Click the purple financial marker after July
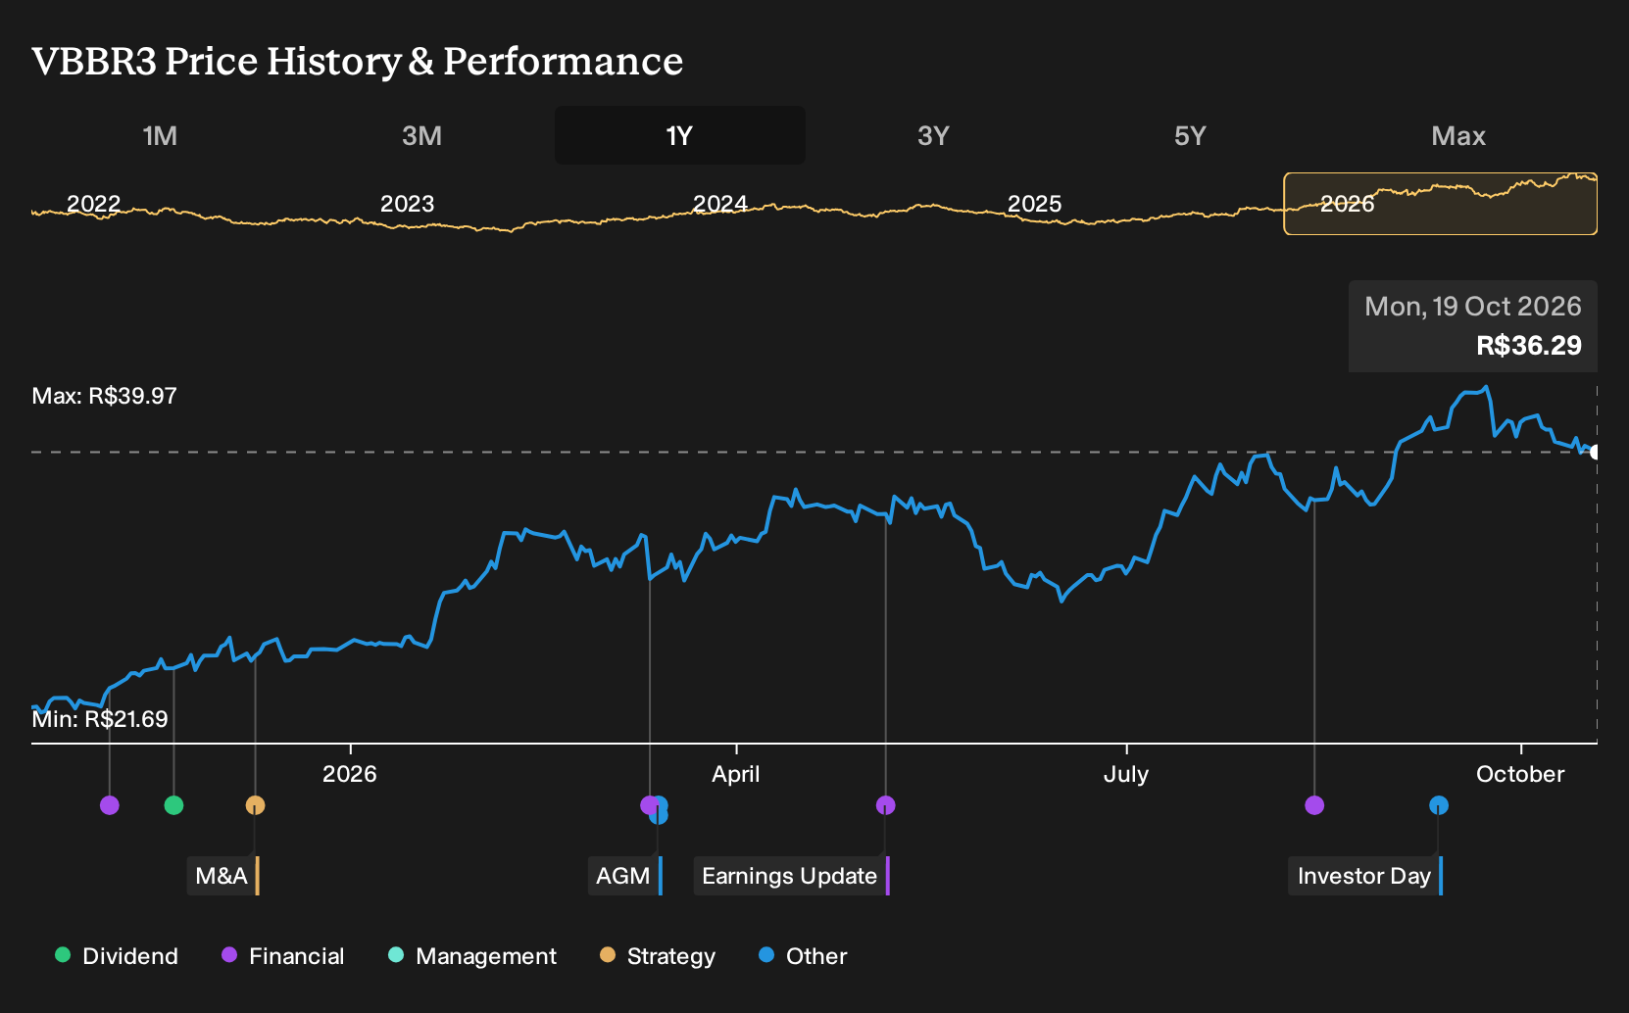The image size is (1629, 1013). 1314,805
